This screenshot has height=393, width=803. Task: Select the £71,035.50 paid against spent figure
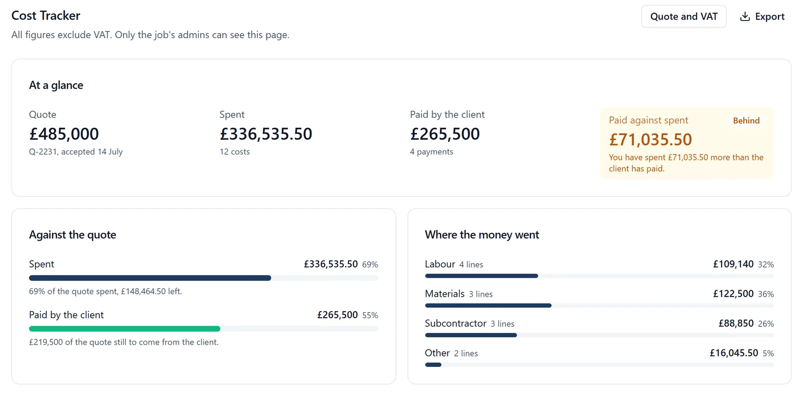[650, 139]
